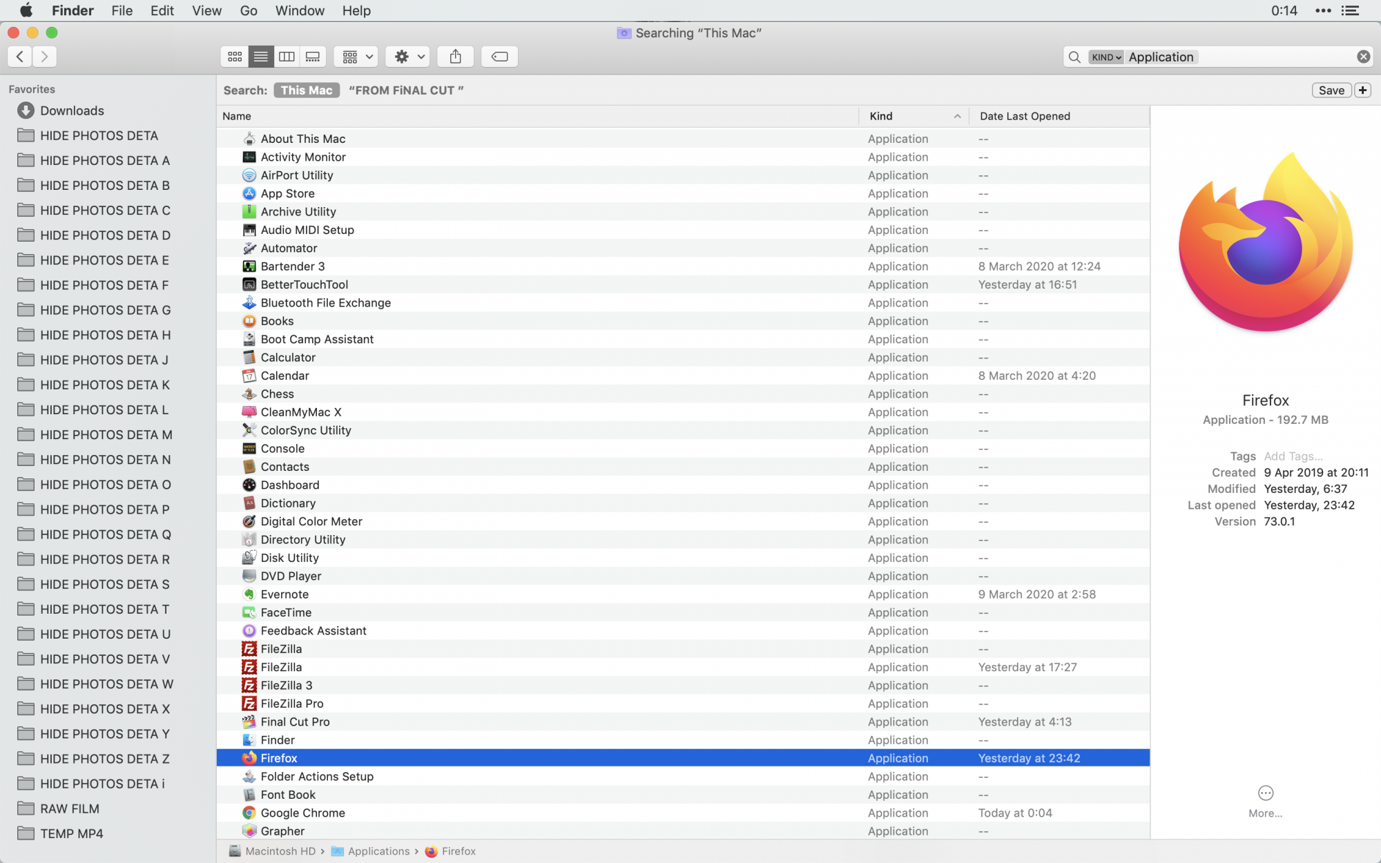The image size is (1381, 863).
Task: Click the three-dots menu bar icon
Action: [1323, 10]
